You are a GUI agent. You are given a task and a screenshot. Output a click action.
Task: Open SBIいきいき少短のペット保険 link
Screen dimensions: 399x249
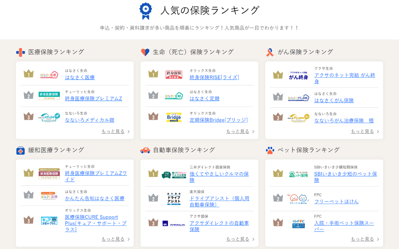pos(345,174)
